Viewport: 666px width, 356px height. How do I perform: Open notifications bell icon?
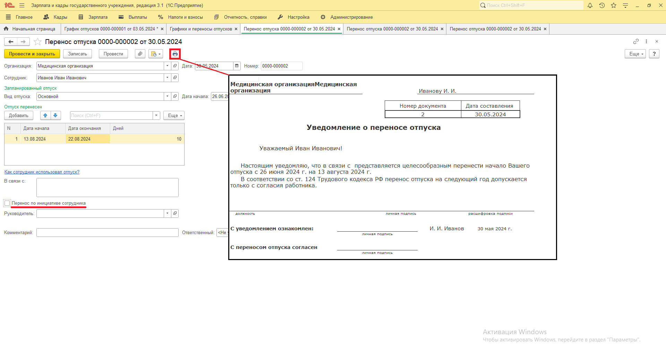(590, 6)
